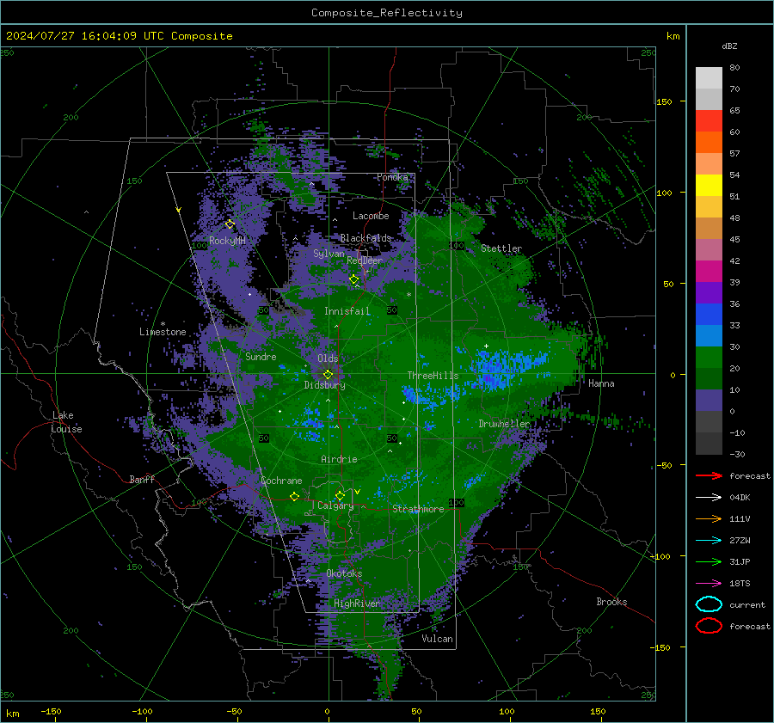Click the Sundre city label
774x723 pixels.
click(x=261, y=356)
